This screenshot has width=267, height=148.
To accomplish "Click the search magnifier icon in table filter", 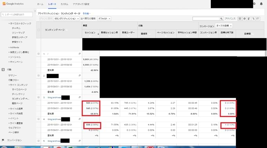I will pos(221,18).
